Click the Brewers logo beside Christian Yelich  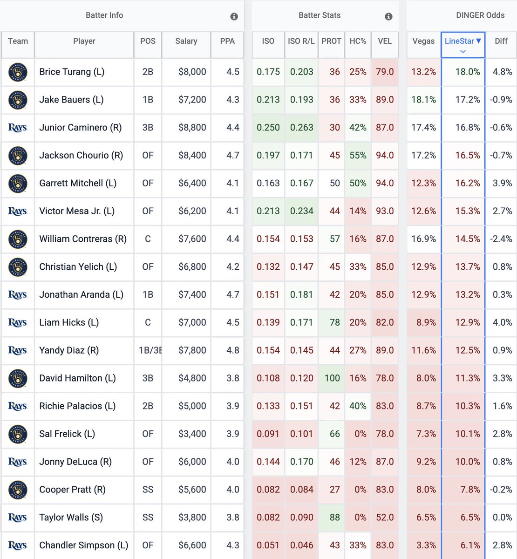click(x=18, y=267)
